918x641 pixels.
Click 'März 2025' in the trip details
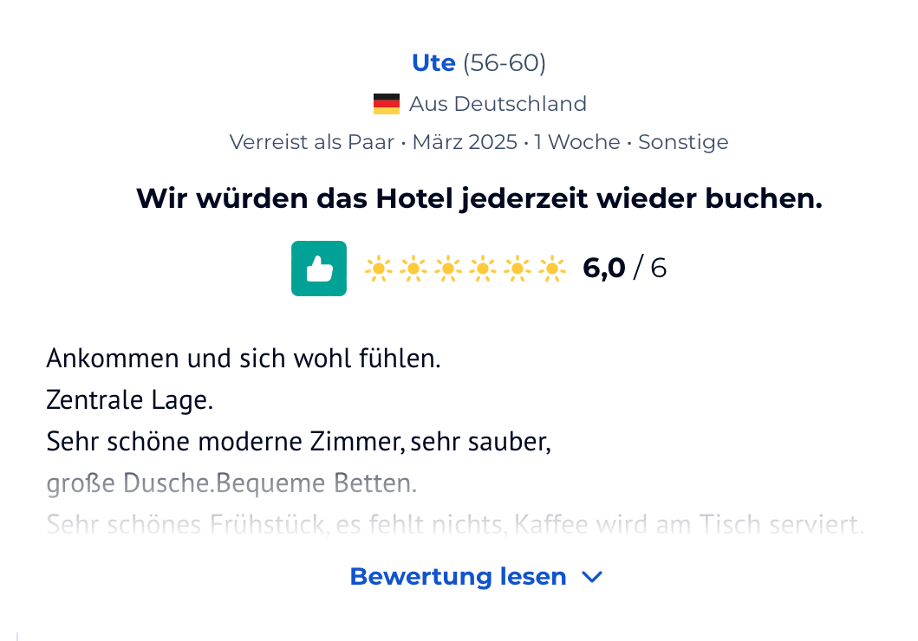tap(465, 142)
